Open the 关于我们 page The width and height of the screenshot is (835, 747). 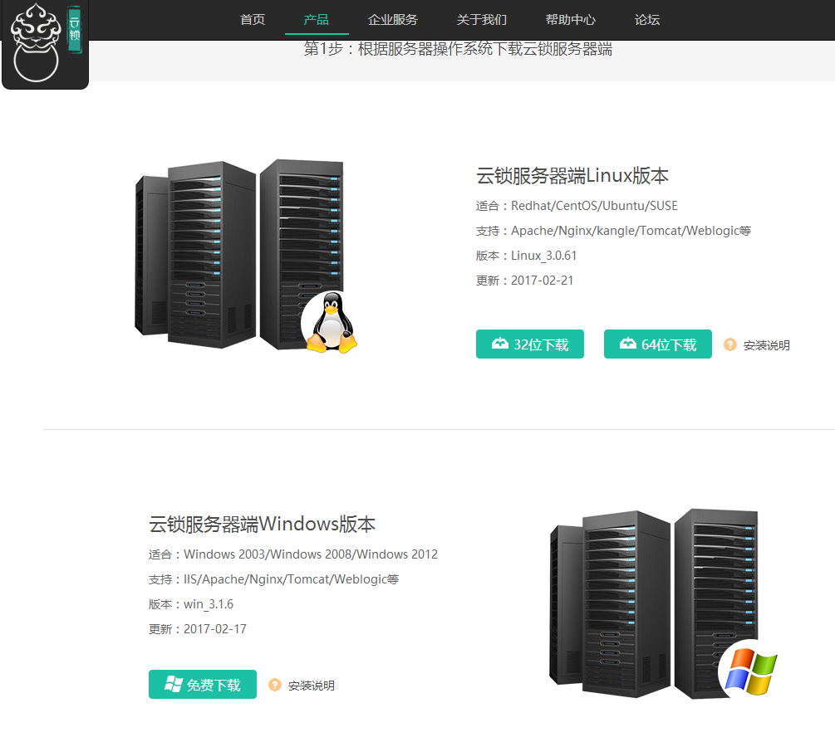pyautogui.click(x=481, y=20)
